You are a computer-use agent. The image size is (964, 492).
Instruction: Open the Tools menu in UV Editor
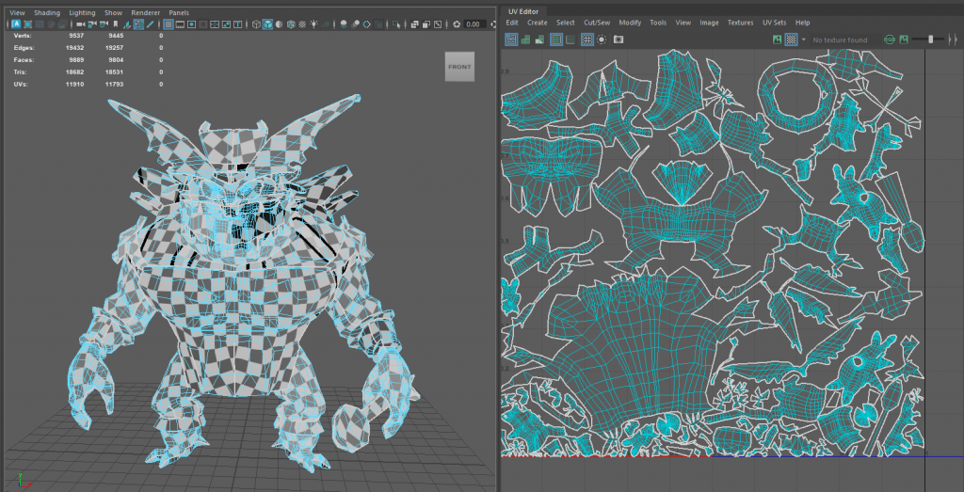pos(658,23)
